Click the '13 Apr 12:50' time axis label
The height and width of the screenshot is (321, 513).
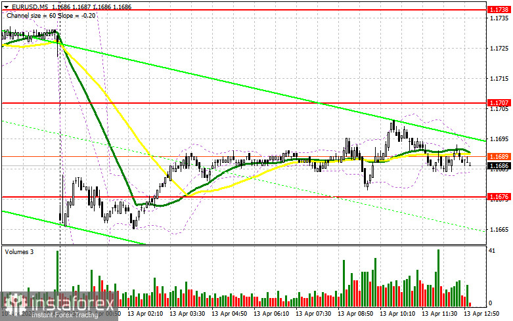pos(481,314)
